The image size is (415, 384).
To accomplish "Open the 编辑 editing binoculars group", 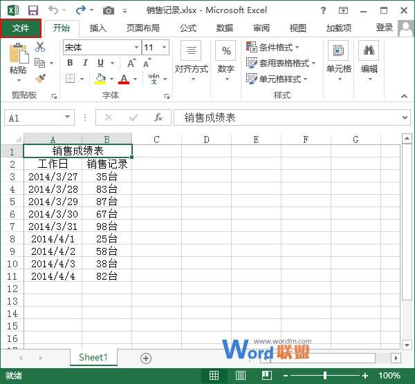I will click(x=369, y=61).
